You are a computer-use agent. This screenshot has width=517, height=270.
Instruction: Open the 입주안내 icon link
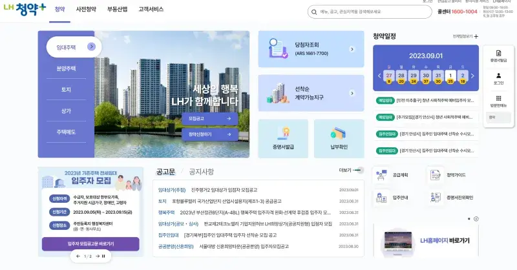[381, 198]
